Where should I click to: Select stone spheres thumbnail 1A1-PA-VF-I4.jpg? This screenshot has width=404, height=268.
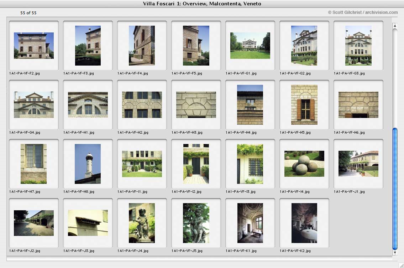pos(304,164)
